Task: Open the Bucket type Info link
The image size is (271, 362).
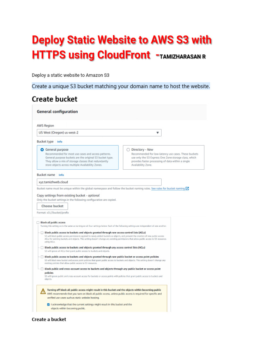Action: (60, 141)
